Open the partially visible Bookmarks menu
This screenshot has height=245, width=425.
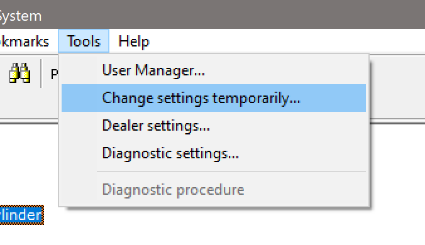click(25, 41)
